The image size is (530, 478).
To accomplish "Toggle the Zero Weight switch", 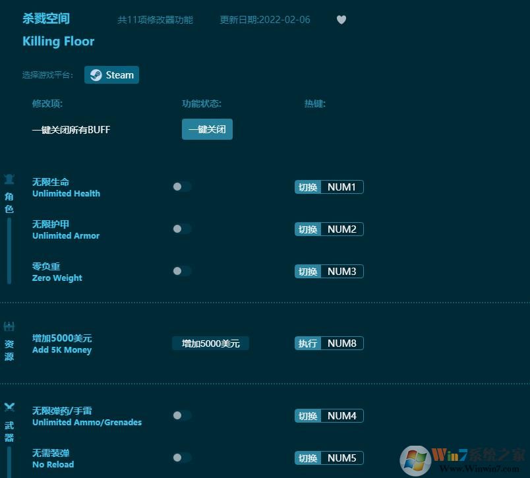I will pyautogui.click(x=182, y=271).
